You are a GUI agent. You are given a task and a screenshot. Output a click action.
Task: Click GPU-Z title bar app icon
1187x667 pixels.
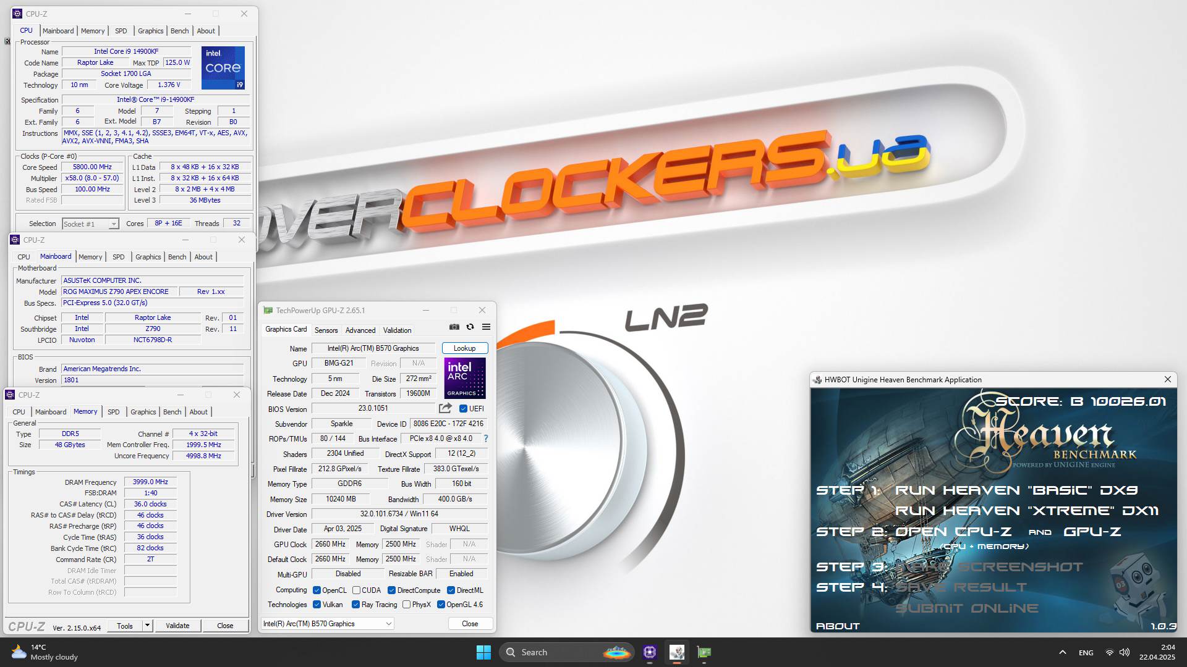click(268, 310)
